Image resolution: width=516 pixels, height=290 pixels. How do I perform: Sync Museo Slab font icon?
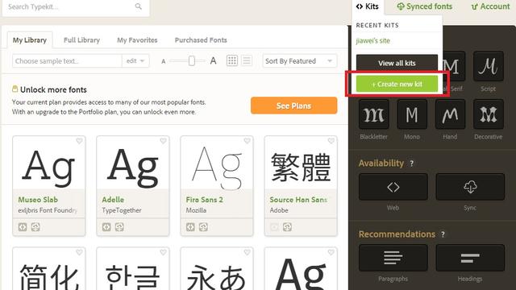[x=35, y=227]
